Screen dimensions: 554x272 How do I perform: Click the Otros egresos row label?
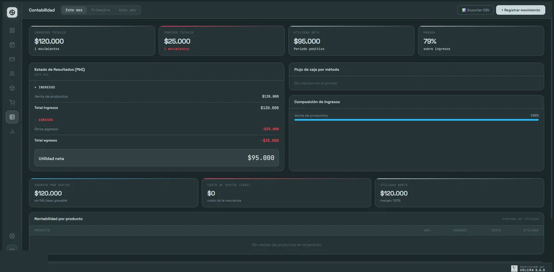coord(46,129)
